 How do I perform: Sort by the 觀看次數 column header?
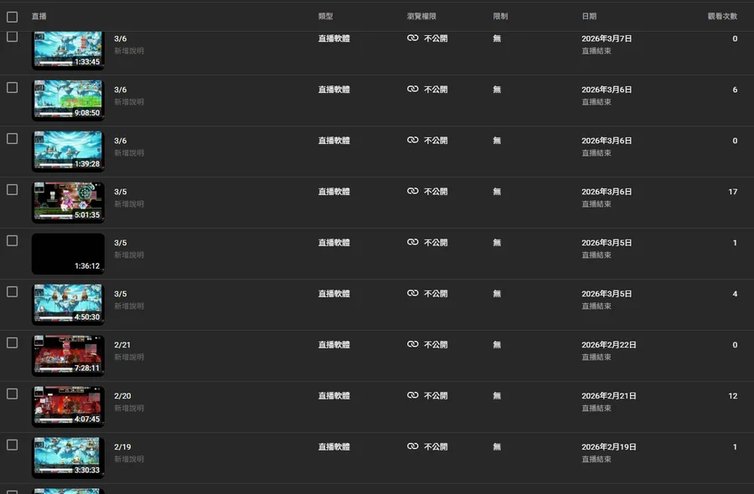722,17
